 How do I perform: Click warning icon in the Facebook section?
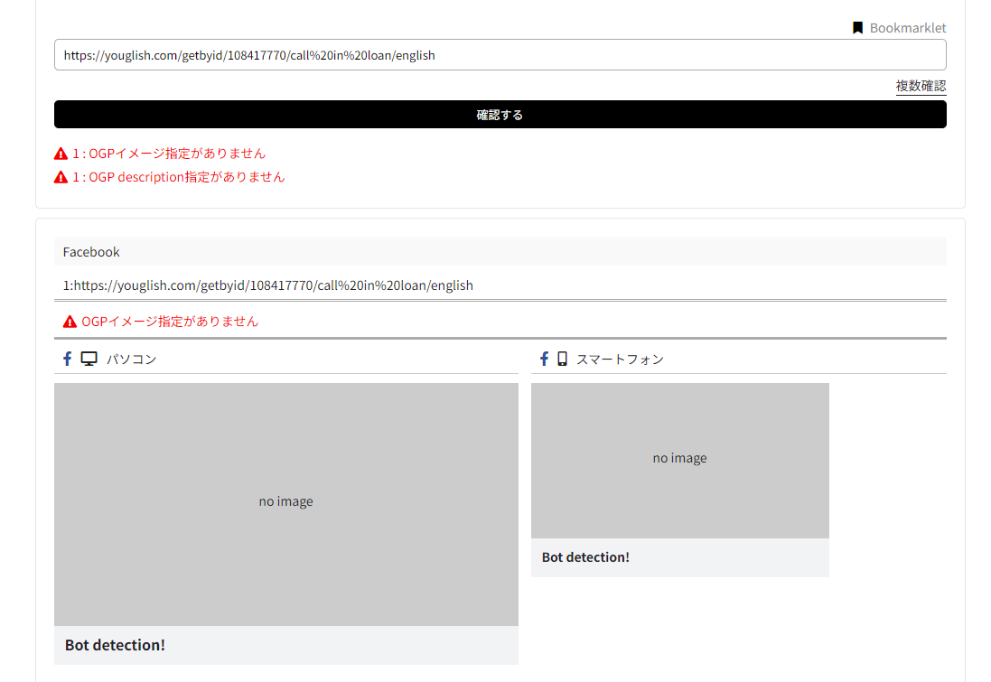pos(70,322)
